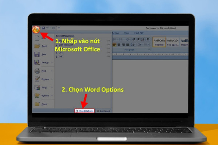The image size is (218, 145).
Task: Switch to the View ribbon tab
Action: tap(126, 33)
